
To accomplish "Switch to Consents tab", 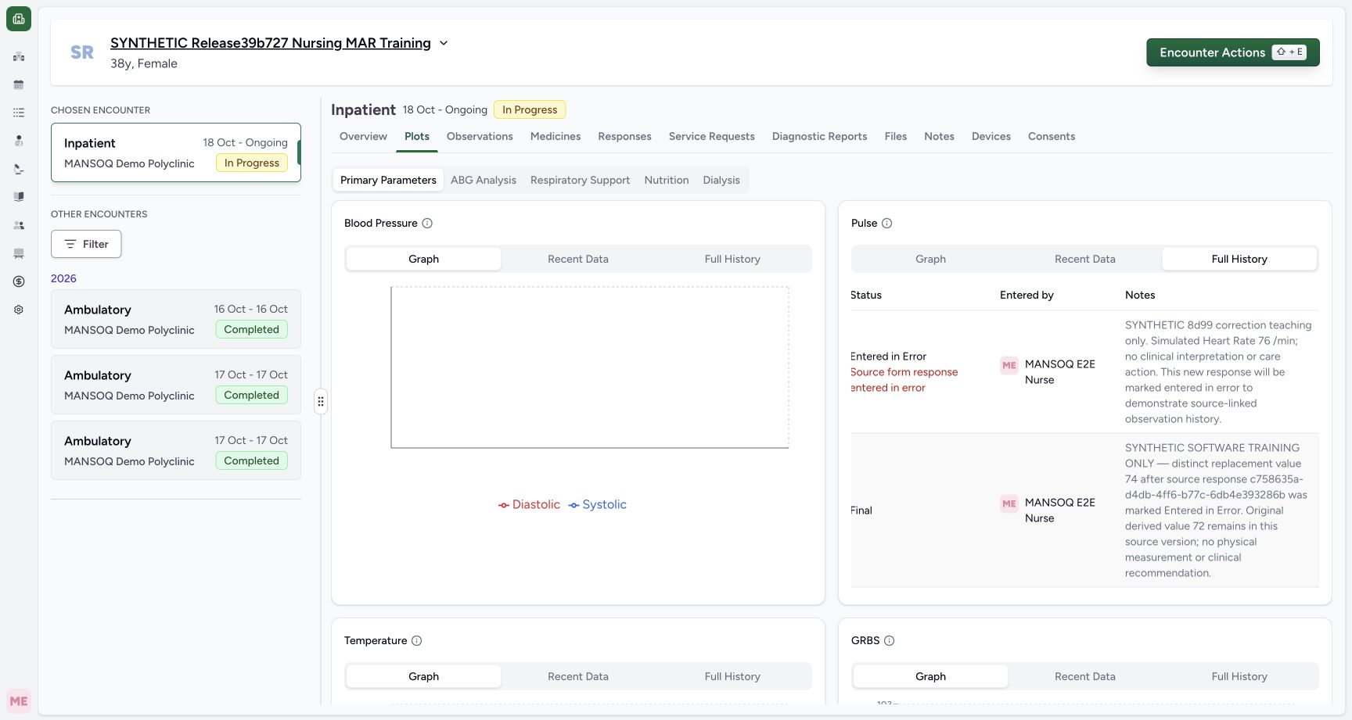I will pyautogui.click(x=1052, y=136).
